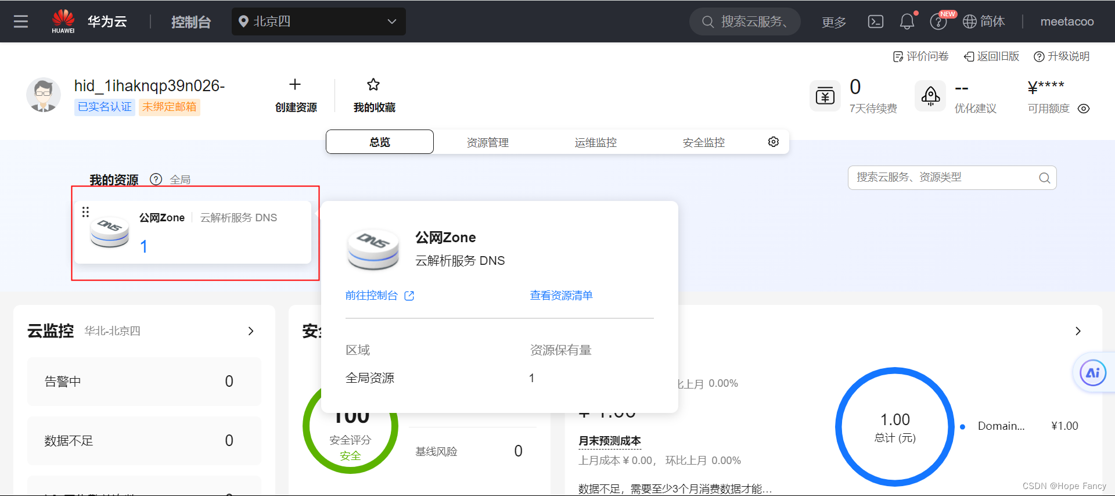Switch to the 运维监控 tab
This screenshot has height=496, width=1115.
pyautogui.click(x=596, y=142)
